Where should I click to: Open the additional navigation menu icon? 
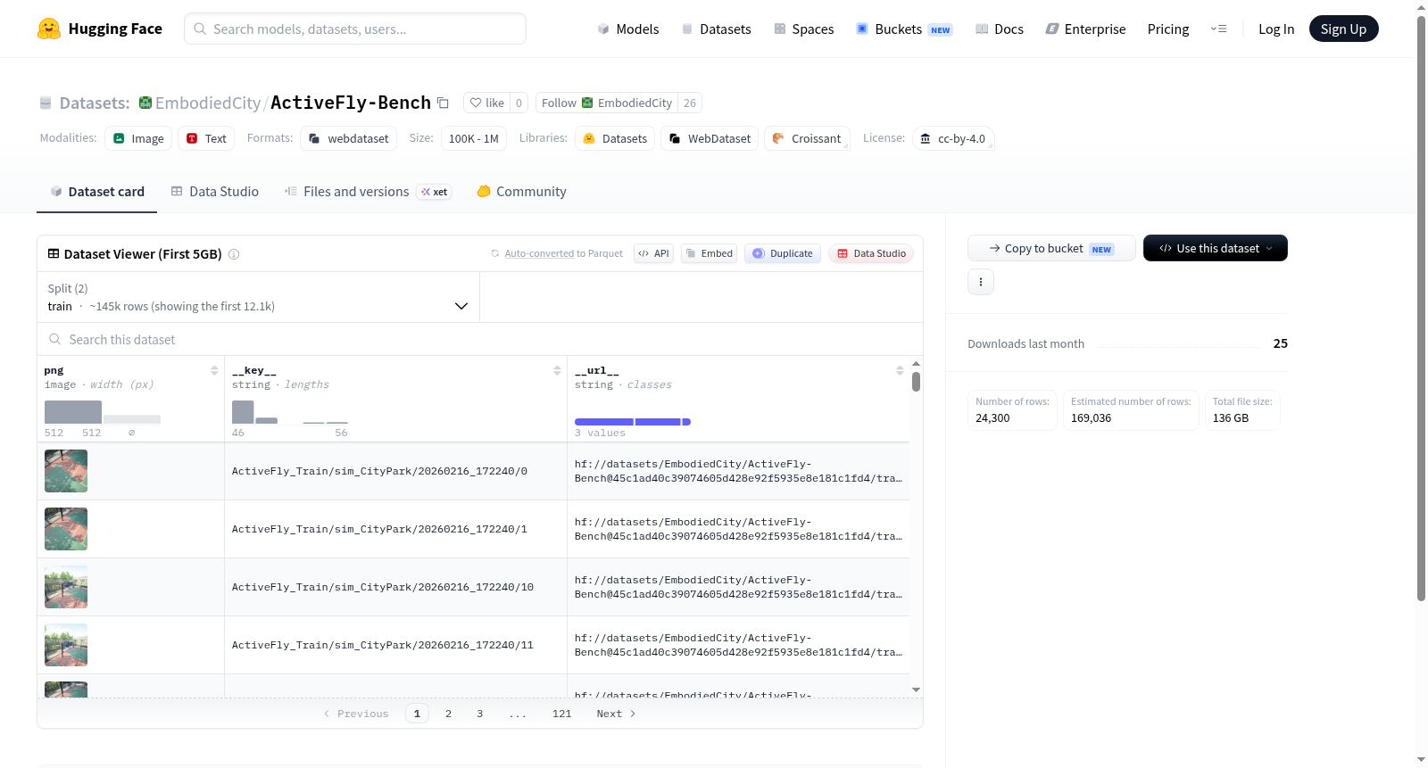[x=1218, y=29]
